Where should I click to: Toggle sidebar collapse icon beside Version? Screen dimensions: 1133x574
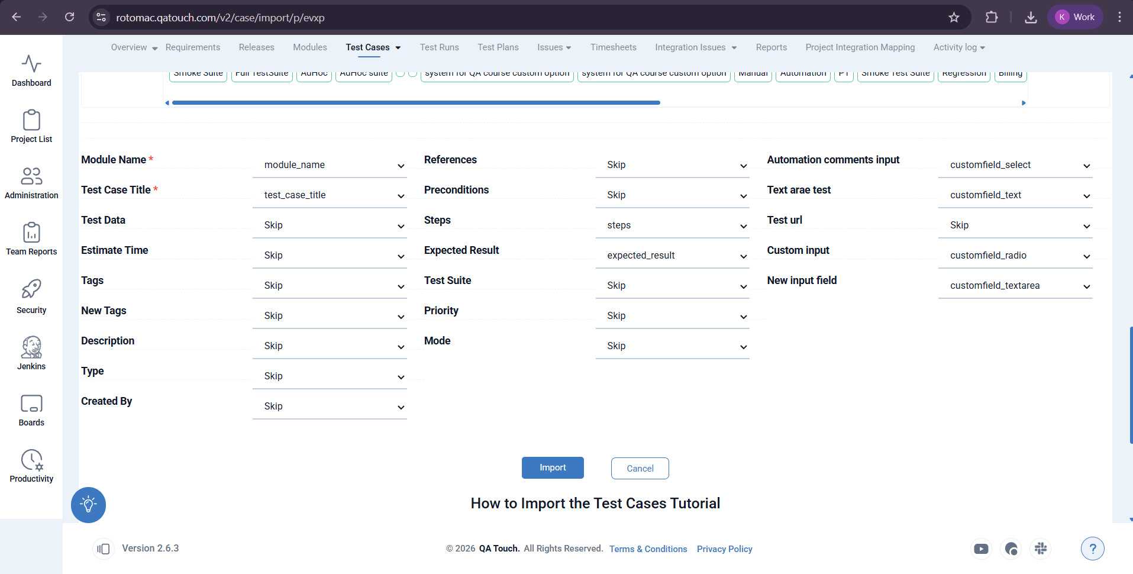pos(104,549)
